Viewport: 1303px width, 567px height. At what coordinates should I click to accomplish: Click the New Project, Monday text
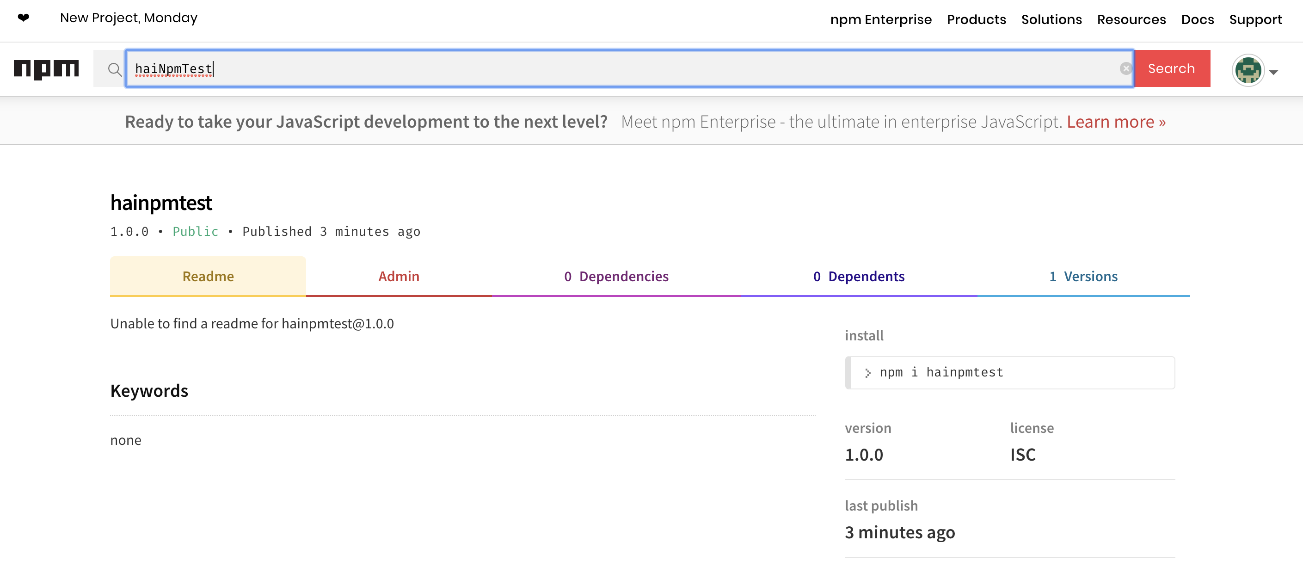click(129, 18)
